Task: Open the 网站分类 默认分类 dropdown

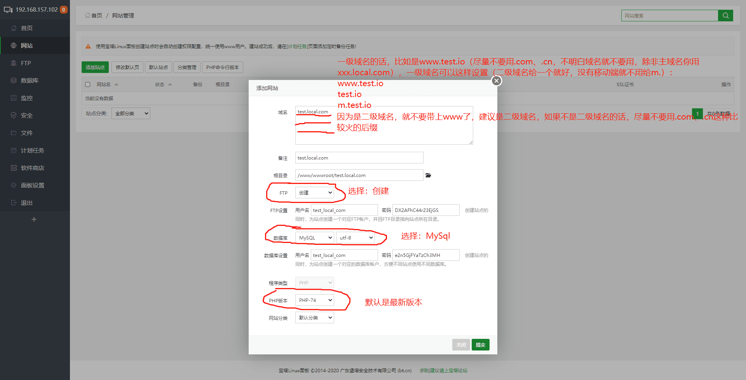Action: [x=315, y=318]
